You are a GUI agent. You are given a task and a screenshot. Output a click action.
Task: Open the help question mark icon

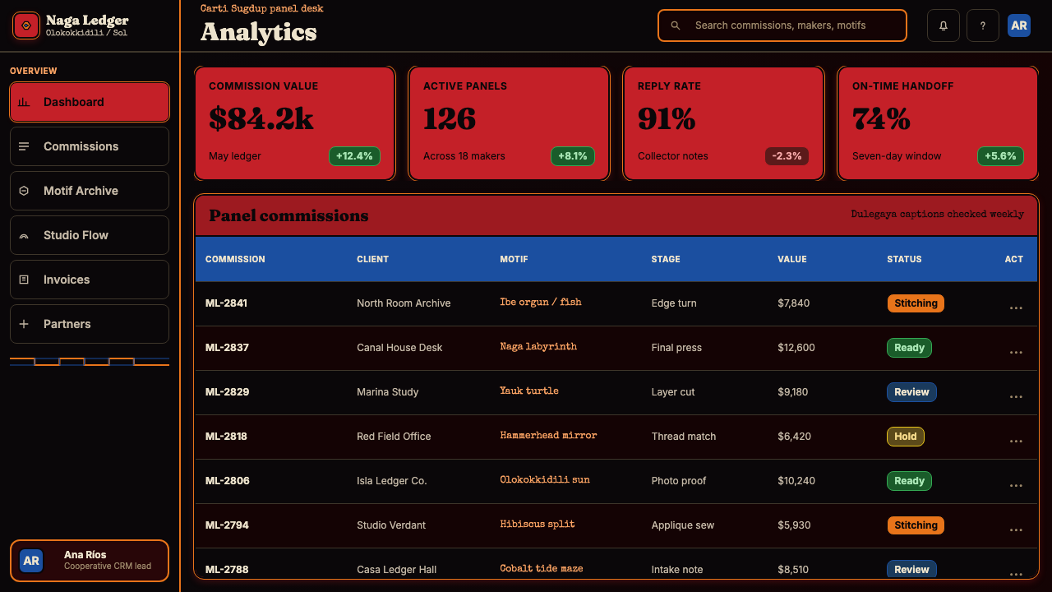983,25
